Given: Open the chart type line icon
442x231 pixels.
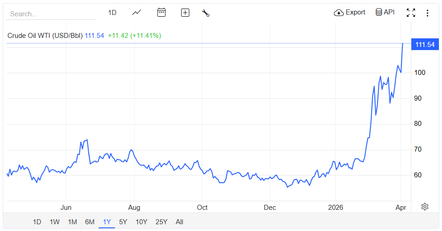Looking at the screenshot, I should 137,13.
